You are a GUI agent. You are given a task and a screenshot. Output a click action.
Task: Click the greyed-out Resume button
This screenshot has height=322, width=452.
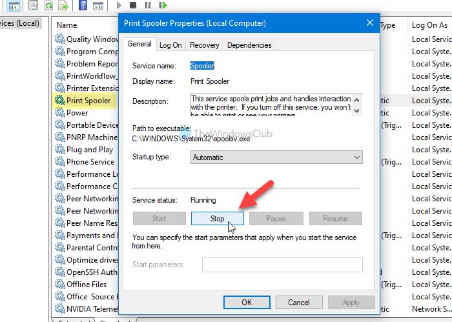click(x=336, y=219)
